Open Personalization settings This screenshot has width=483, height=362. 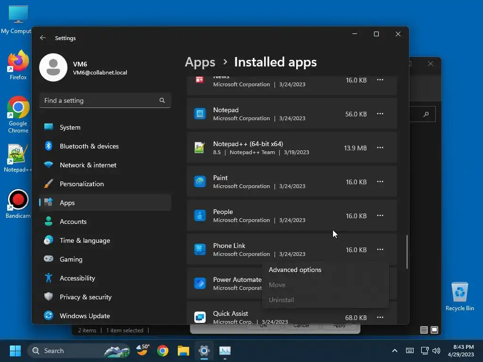click(105, 184)
